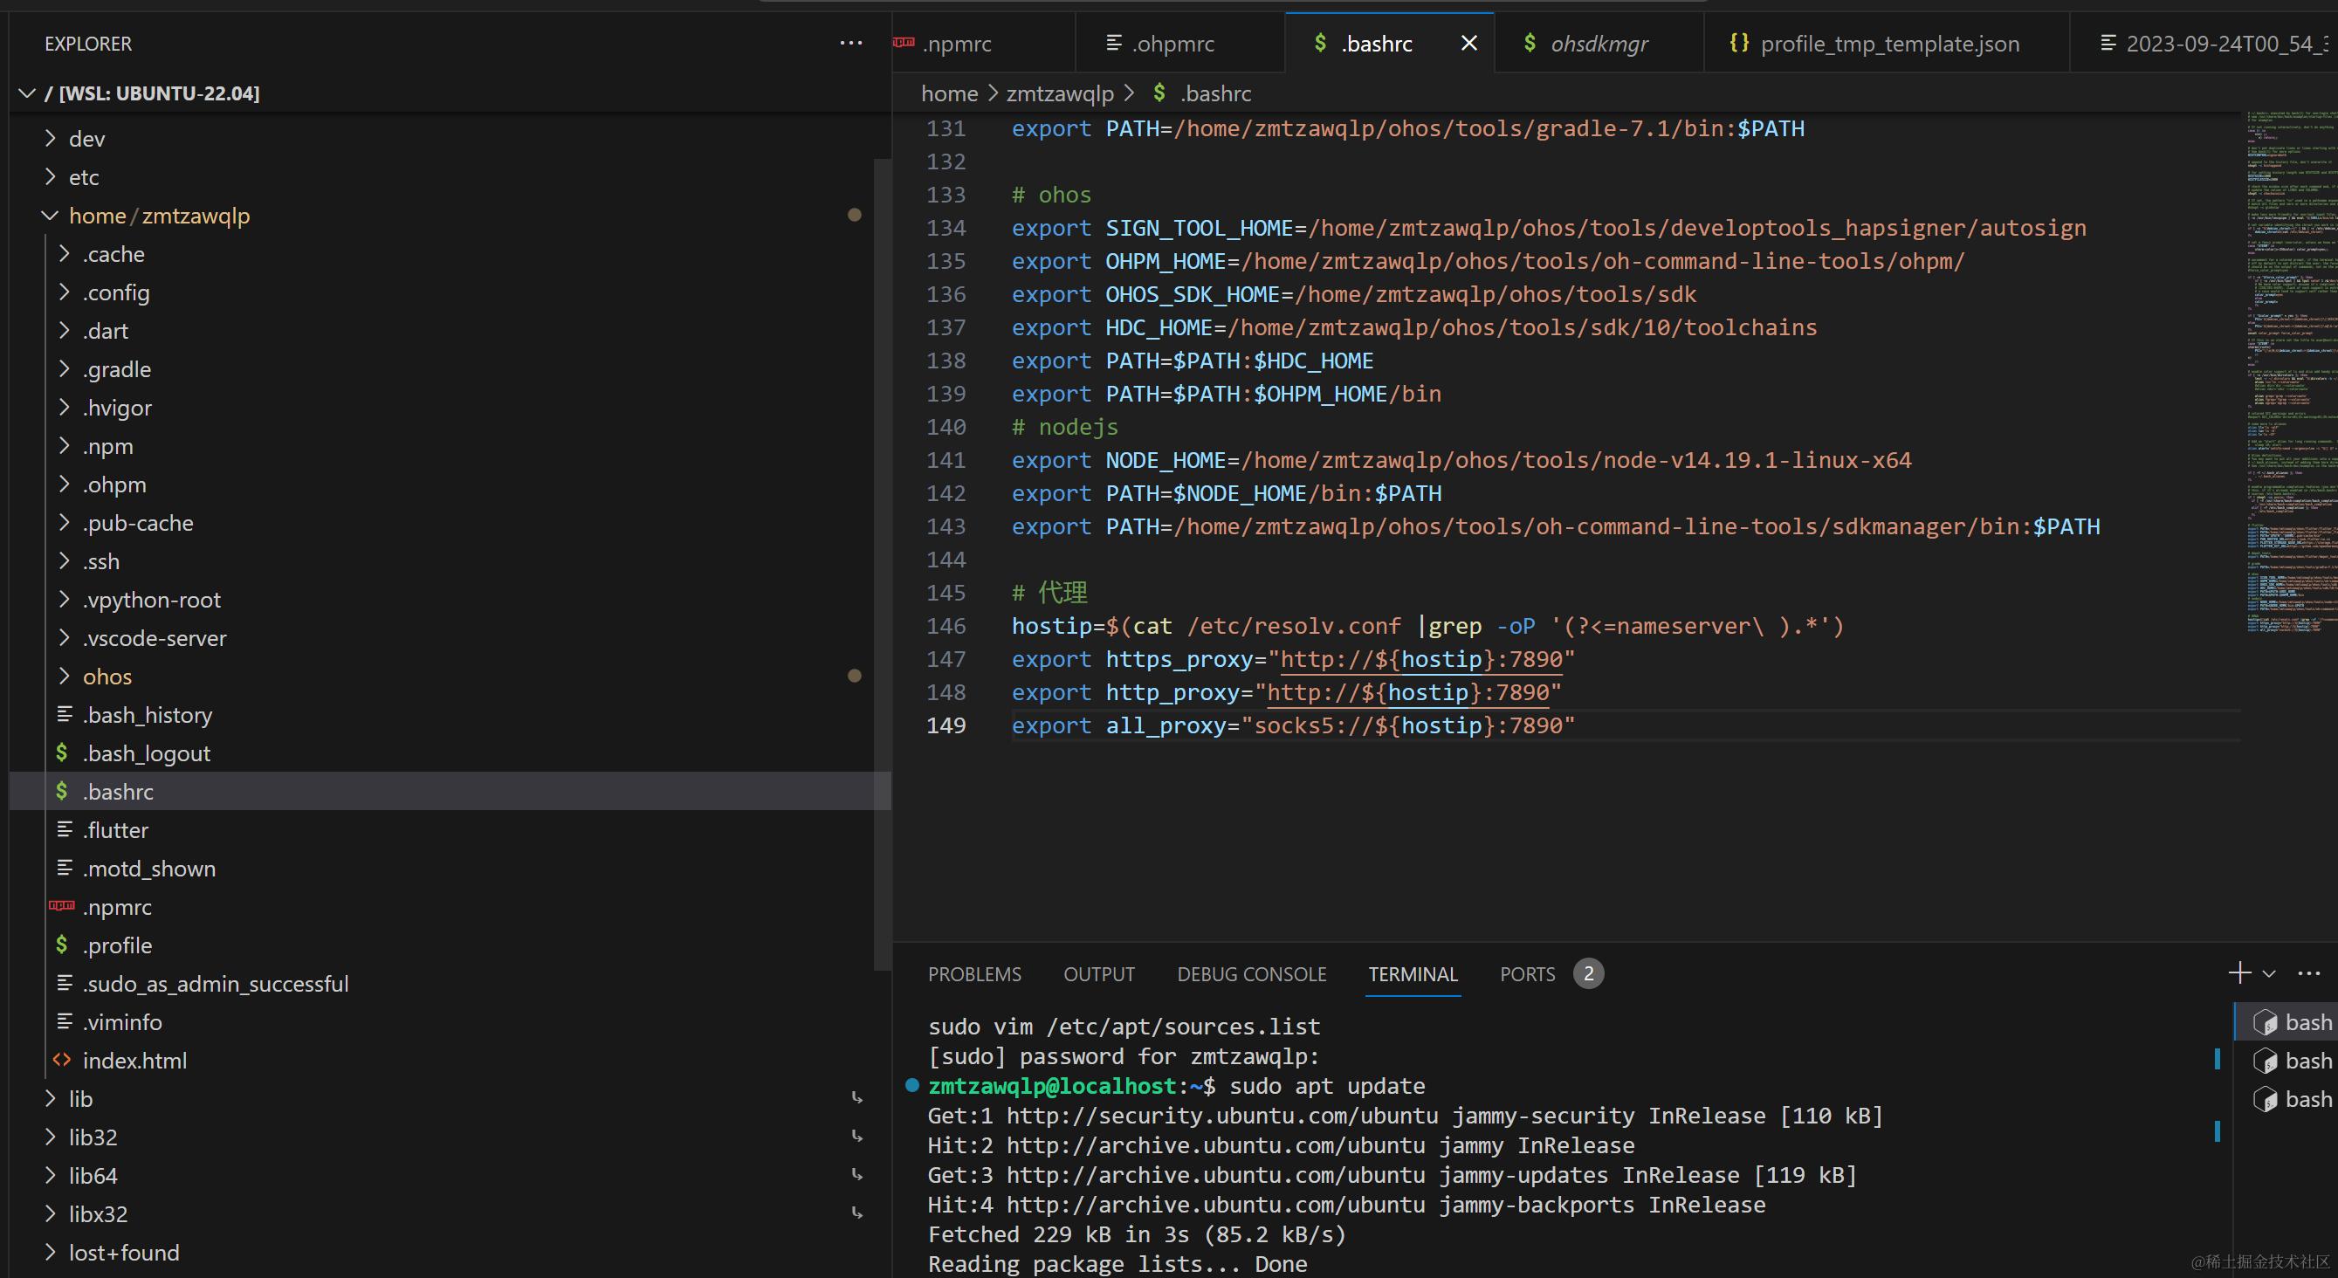Click zmtzawqlp in the breadcrumb path
The width and height of the screenshot is (2338, 1278).
[x=1059, y=93]
